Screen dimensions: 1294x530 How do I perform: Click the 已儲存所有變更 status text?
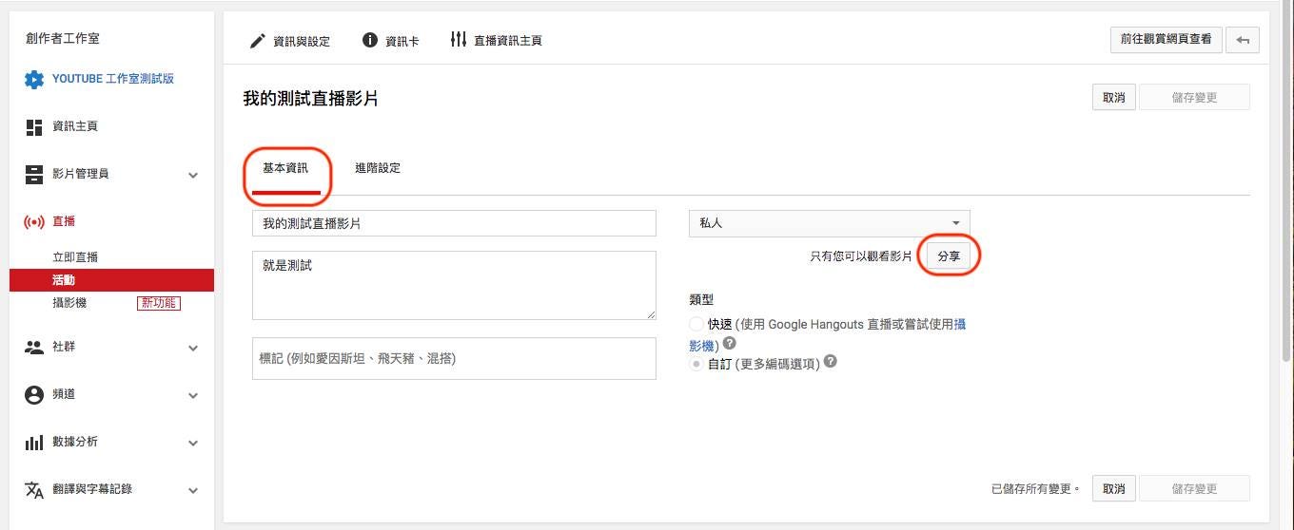click(x=1036, y=489)
